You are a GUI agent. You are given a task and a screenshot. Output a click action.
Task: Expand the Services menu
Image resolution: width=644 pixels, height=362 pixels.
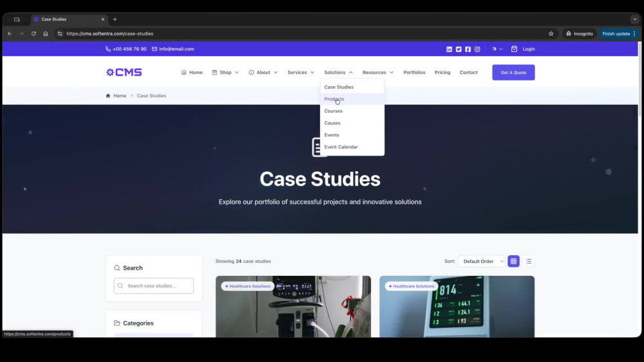pos(301,72)
